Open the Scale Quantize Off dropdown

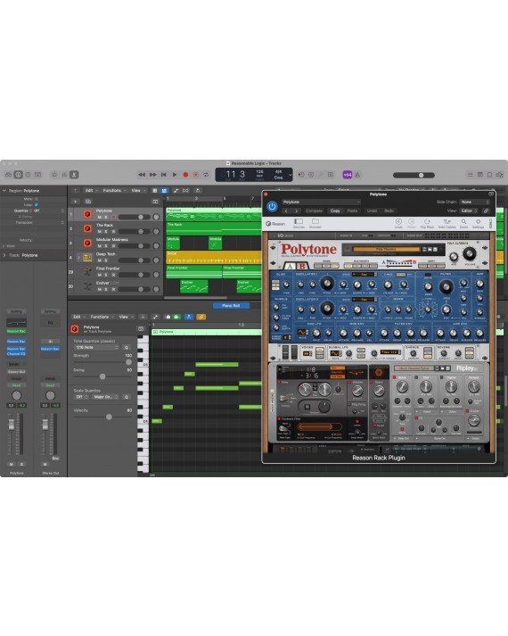(81, 397)
